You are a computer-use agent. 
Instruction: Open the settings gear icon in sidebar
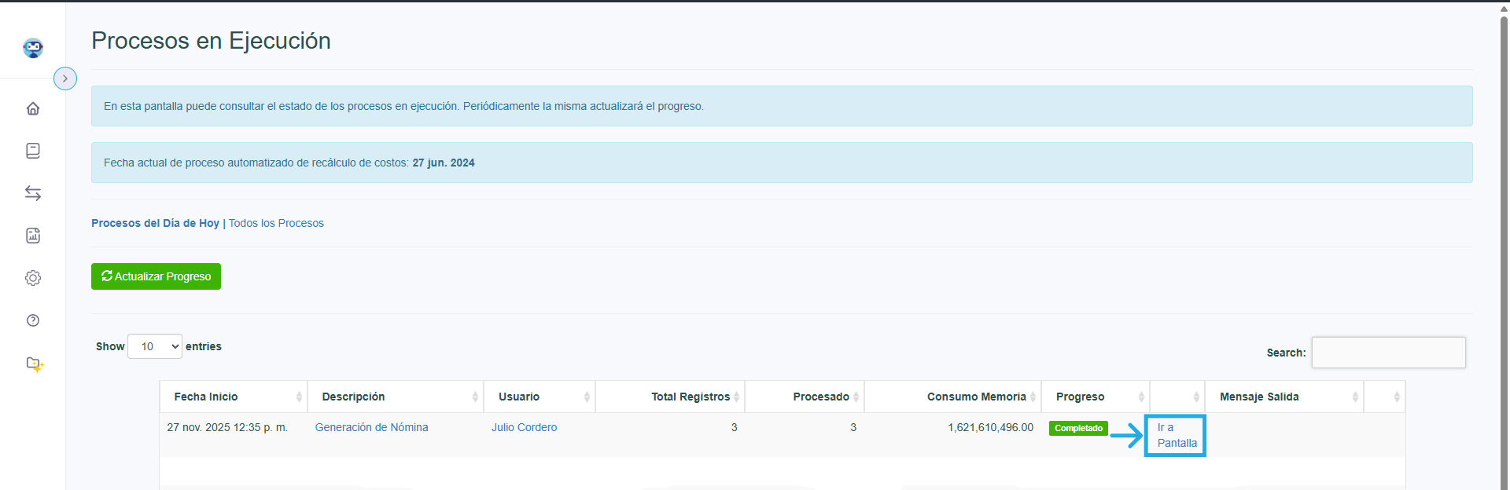coord(33,278)
